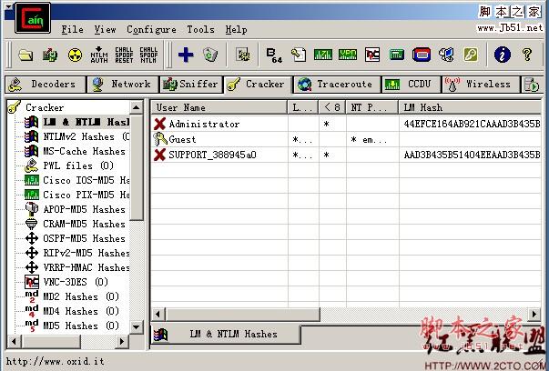549x371 pixels.
Task: Select the Administrator user row
Action: [346, 124]
